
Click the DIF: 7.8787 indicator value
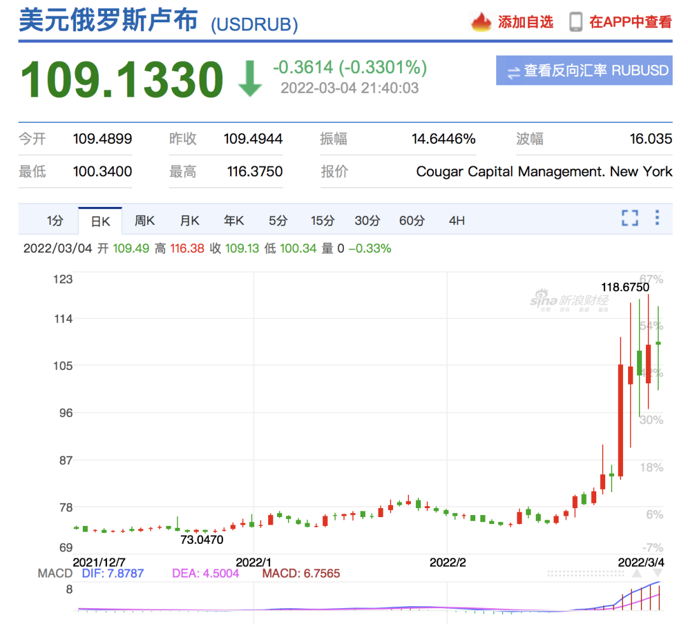[113, 573]
